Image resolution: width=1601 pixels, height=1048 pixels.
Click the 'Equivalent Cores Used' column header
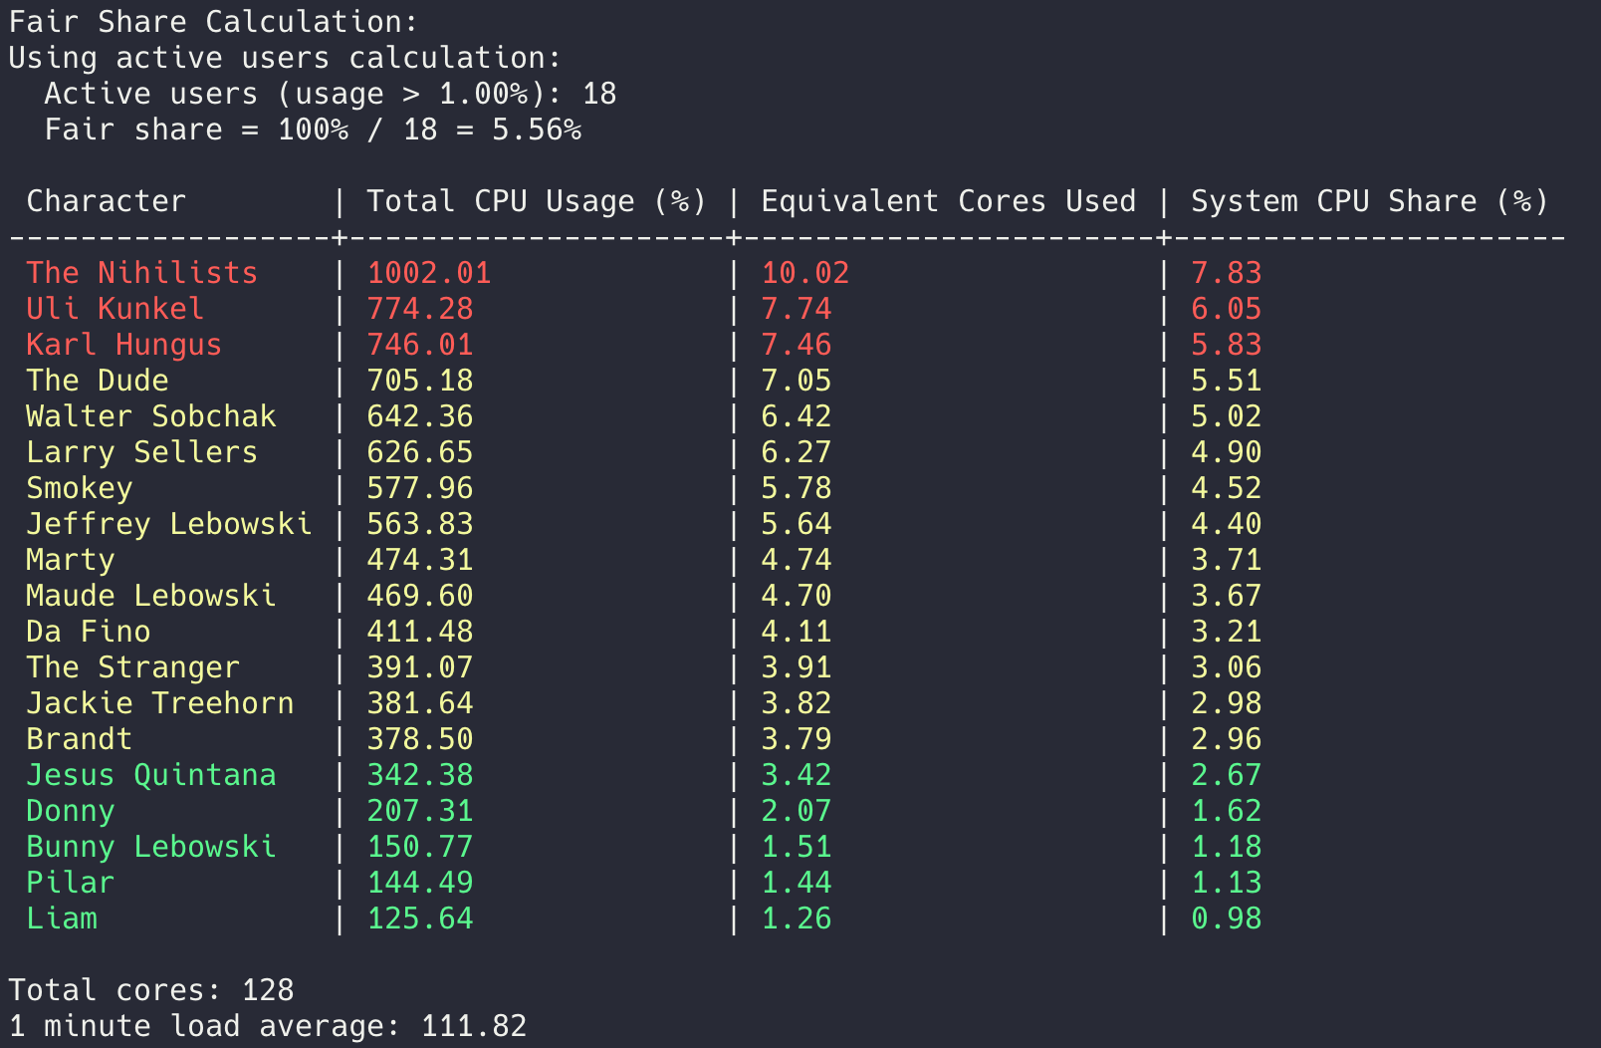click(949, 201)
